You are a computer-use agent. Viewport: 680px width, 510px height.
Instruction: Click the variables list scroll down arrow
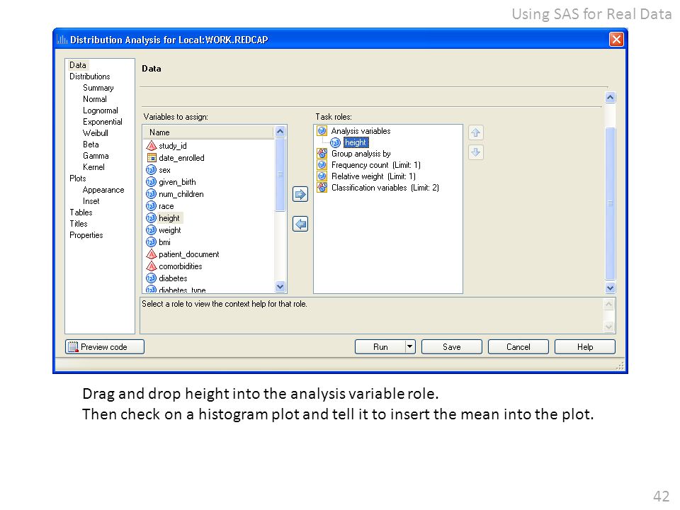click(x=280, y=286)
